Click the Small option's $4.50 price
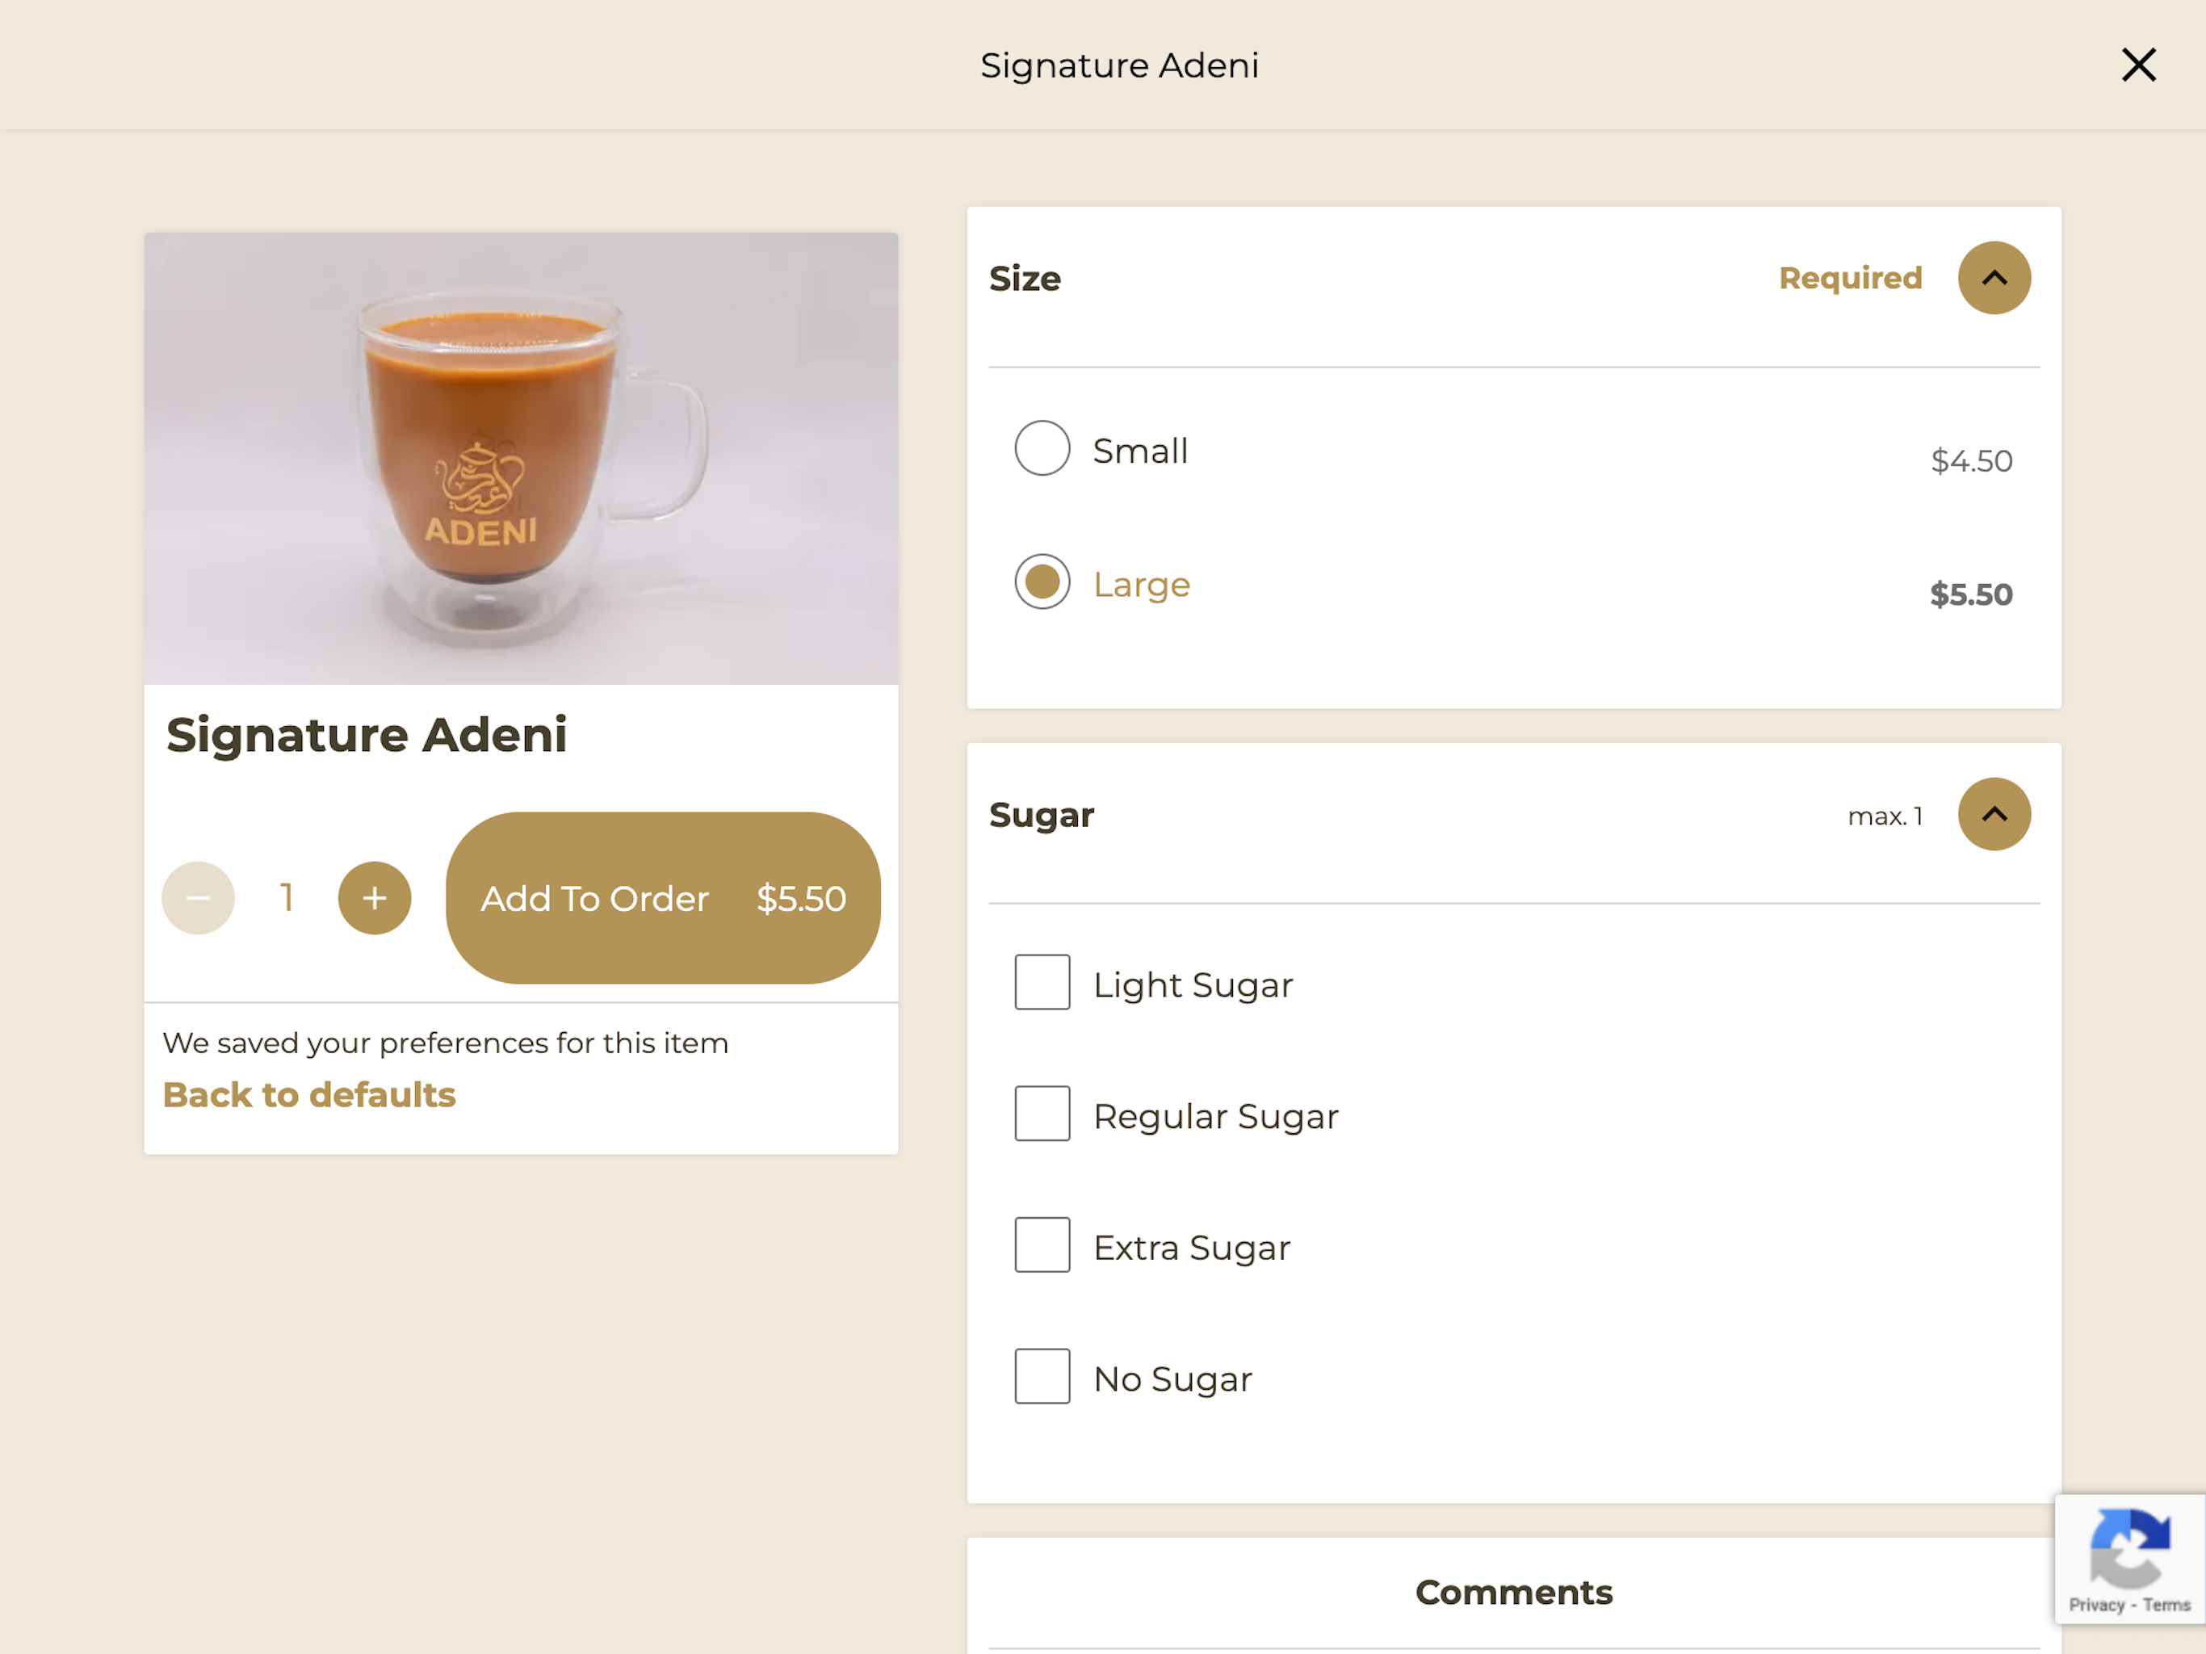 pos(1972,461)
